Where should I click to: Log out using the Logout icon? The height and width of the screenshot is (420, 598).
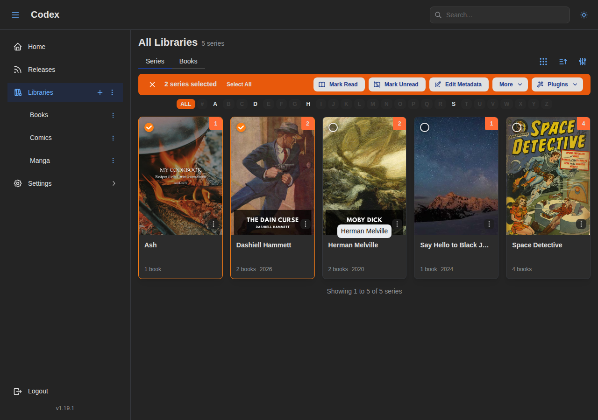[18, 391]
